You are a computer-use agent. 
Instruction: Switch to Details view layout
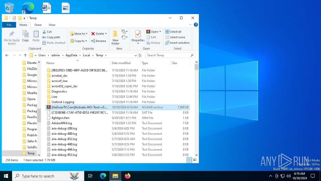pyautogui.click(x=190, y=160)
